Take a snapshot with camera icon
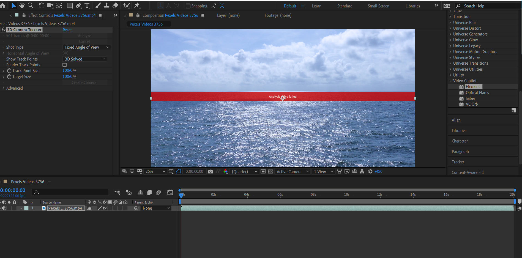This screenshot has width=522, height=258. click(x=211, y=171)
